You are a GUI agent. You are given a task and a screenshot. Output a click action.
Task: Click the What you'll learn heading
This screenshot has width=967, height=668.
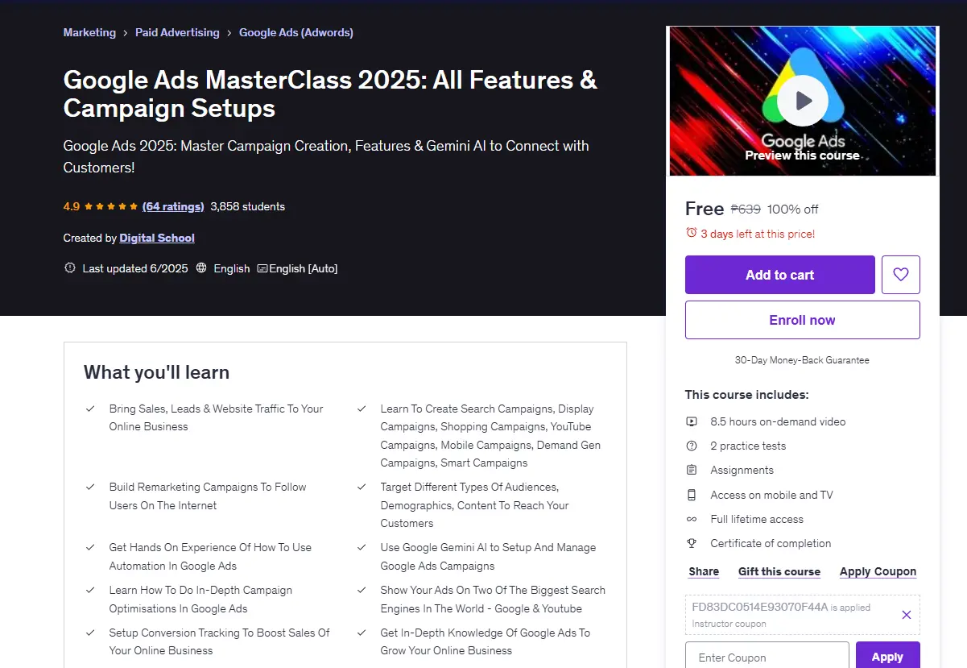[x=156, y=372]
